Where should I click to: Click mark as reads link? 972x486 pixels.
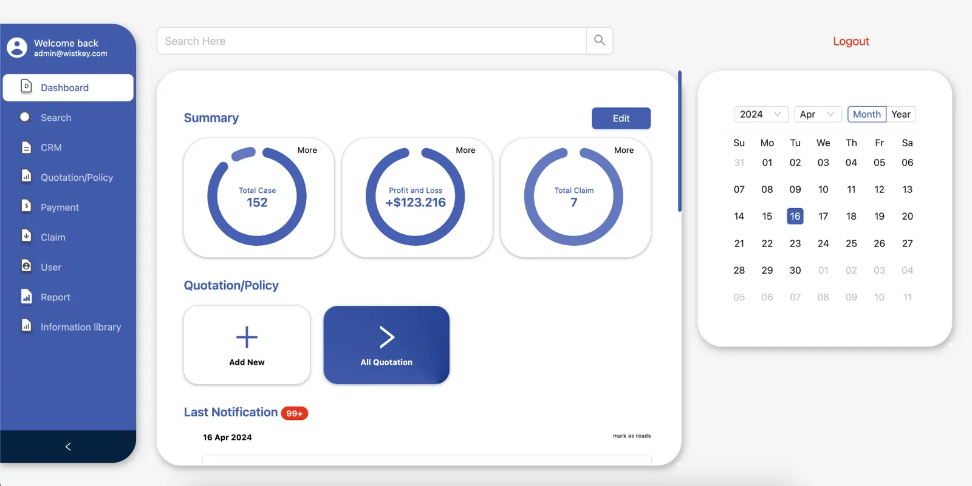(x=632, y=436)
